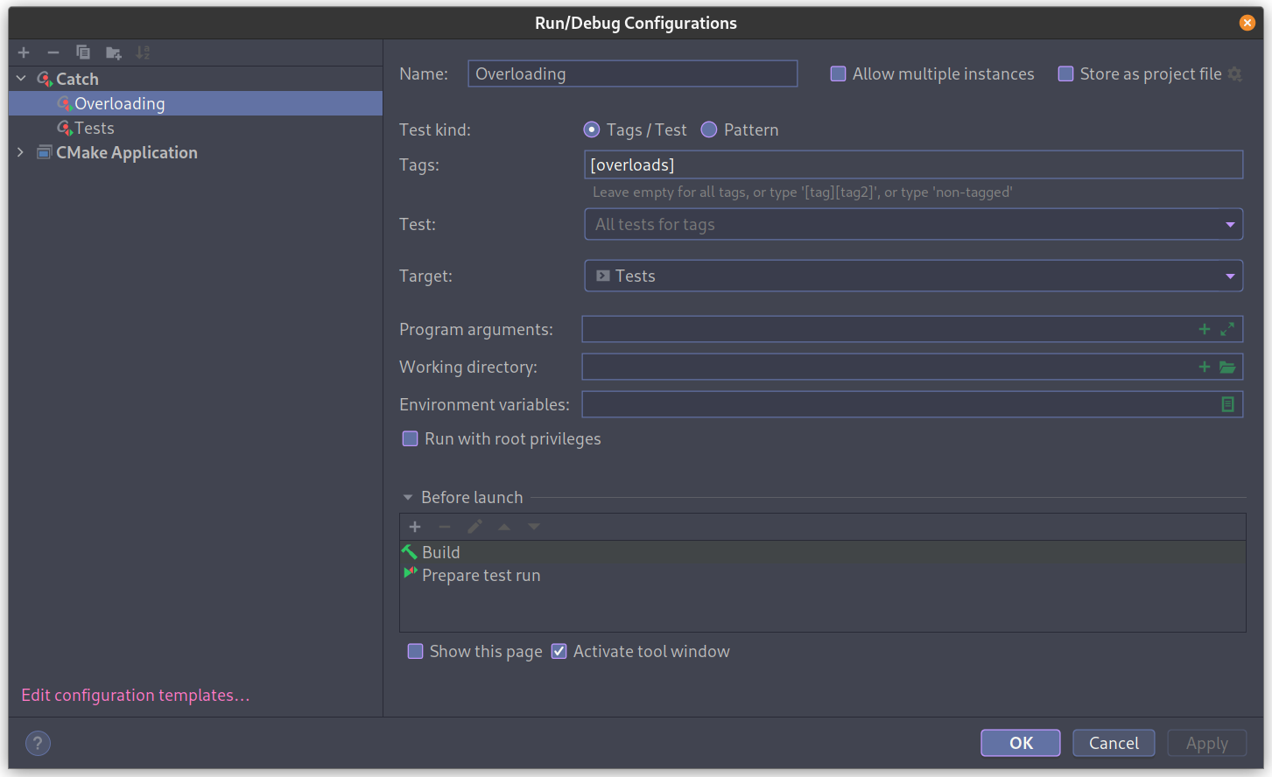1272x777 pixels.
Task: Remove the selected Before launch task
Action: (x=445, y=527)
